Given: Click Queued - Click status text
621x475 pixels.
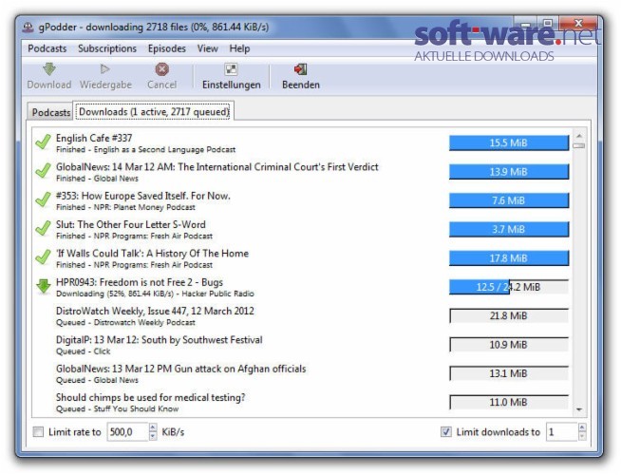Looking at the screenshot, I should pyautogui.click(x=84, y=351).
